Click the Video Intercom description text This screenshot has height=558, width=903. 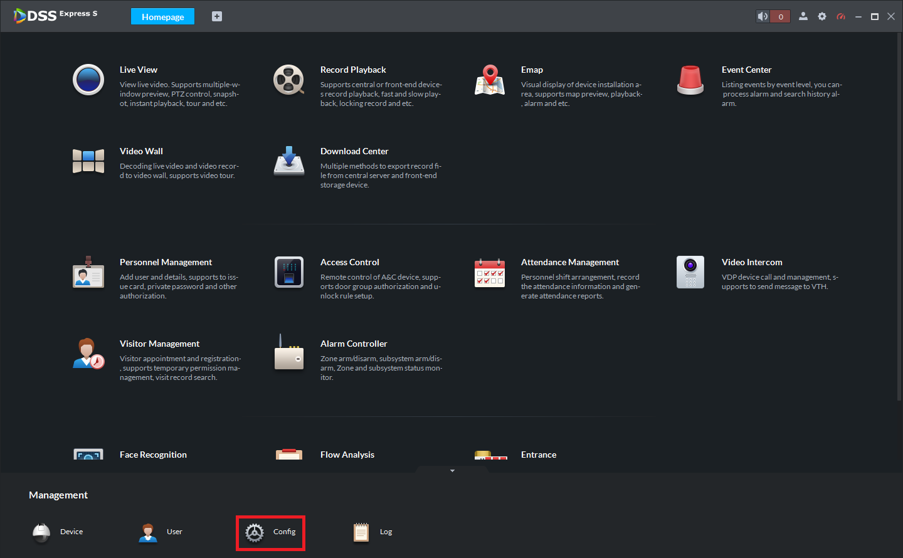(780, 282)
